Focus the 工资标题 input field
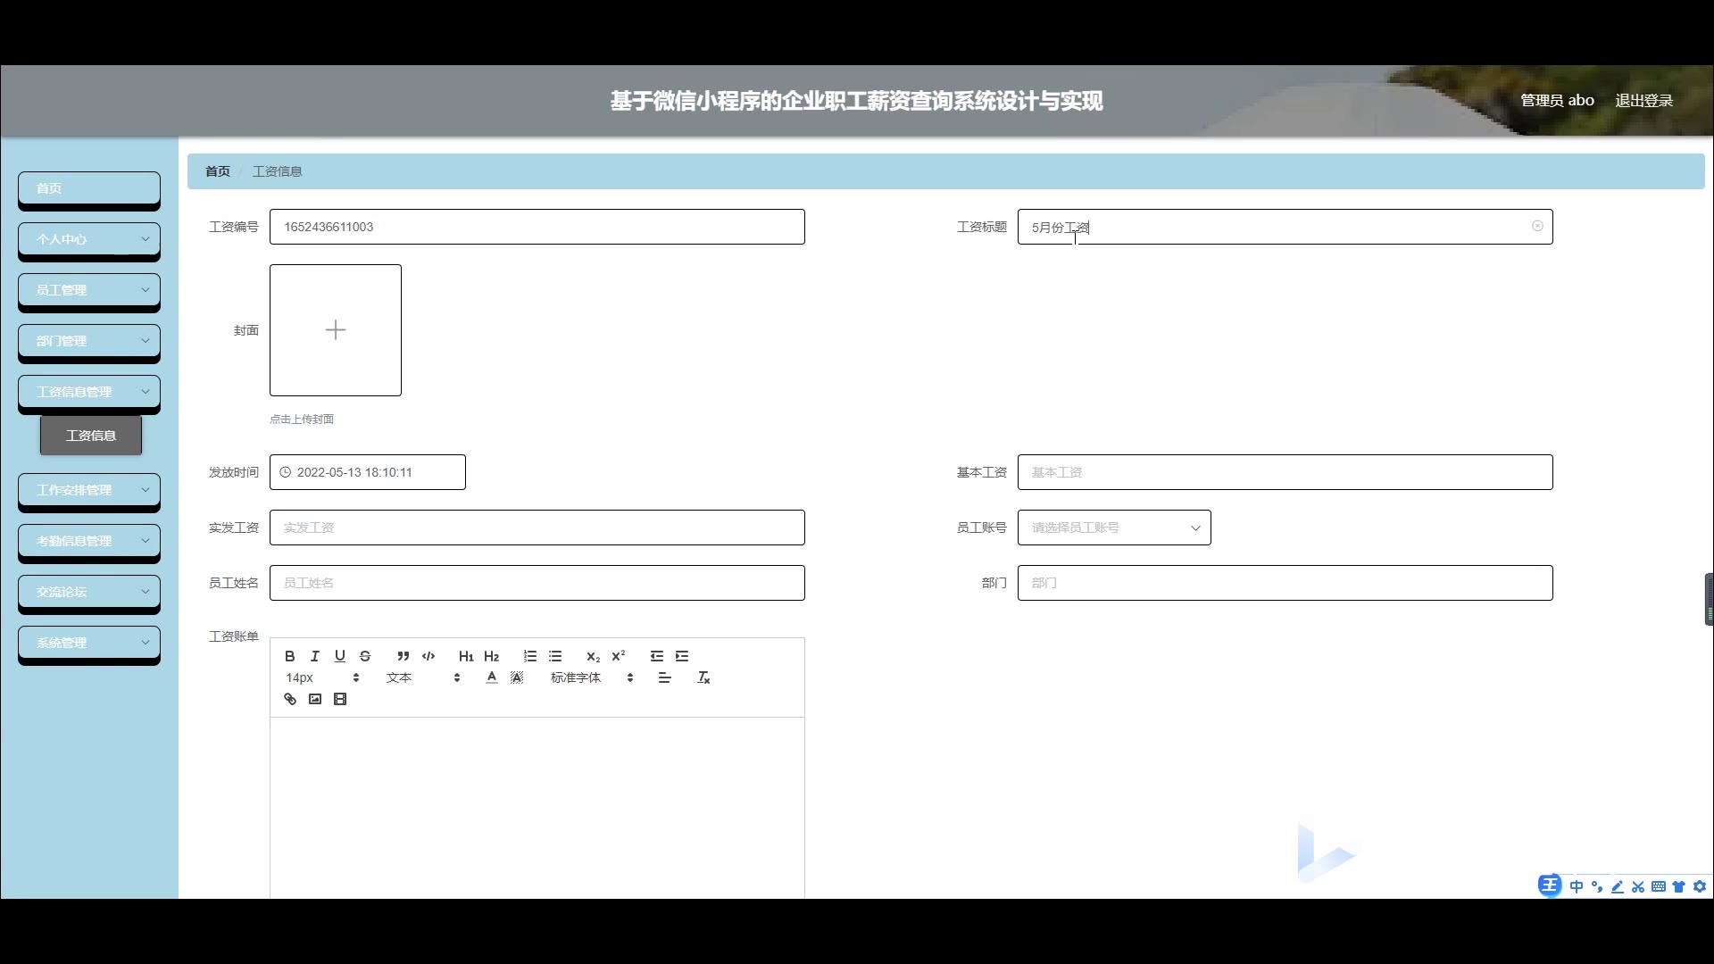Screen dimensions: 1714x964 [x=1285, y=227]
